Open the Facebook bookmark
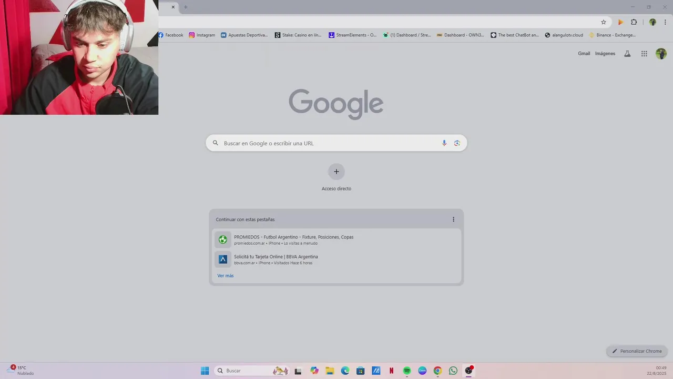Image resolution: width=673 pixels, height=379 pixels. coord(171,35)
